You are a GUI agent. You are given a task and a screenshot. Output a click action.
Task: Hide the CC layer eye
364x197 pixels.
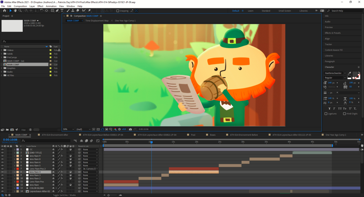(x=2, y=150)
